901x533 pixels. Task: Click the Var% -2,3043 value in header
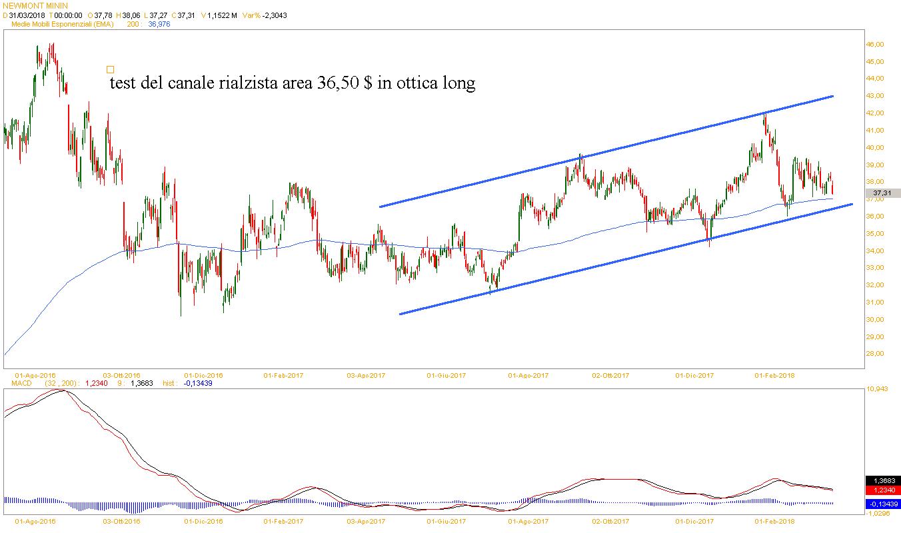275,15
